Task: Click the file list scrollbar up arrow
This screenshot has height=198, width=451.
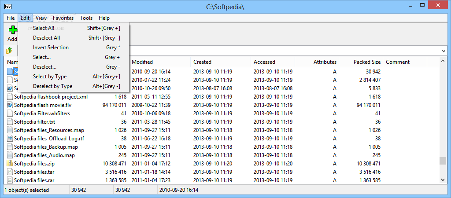Action: (443, 60)
